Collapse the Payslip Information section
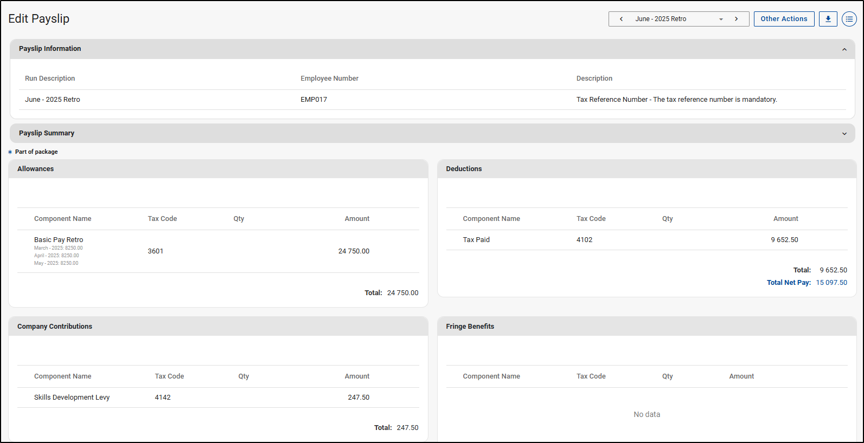Image resolution: width=864 pixels, height=443 pixels. point(844,49)
